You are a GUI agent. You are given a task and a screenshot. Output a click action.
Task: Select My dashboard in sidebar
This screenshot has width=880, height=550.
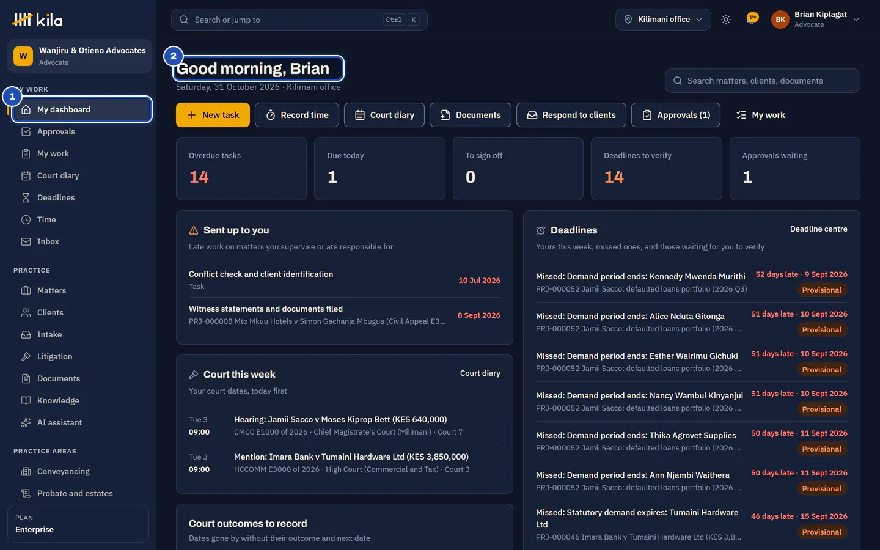[82, 109]
